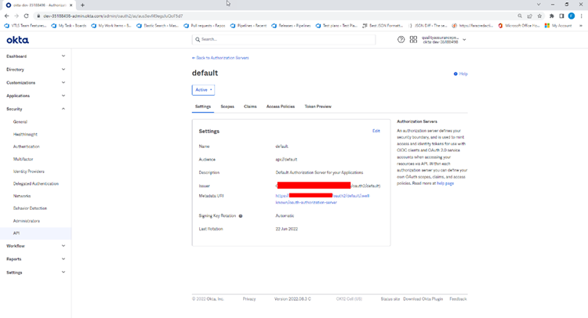This screenshot has width=588, height=318.
Task: Click zoom magnifier icon in address bar
Action: pyautogui.click(x=520, y=16)
